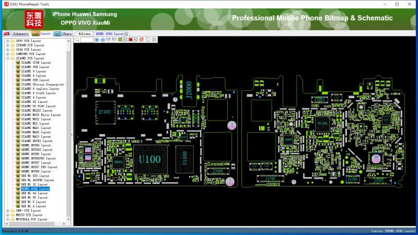Expand the MOTOROLA PCB layout folder
Viewport: 418px width, 235px height.
point(7,219)
